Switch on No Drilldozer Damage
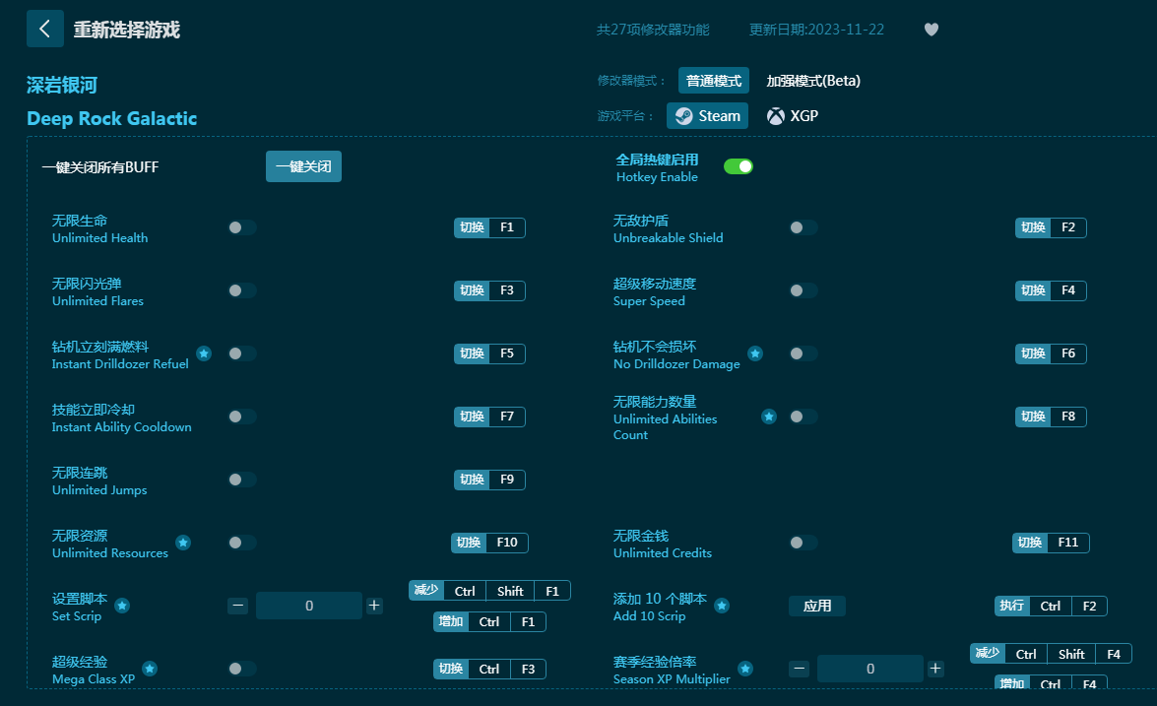This screenshot has height=706, width=1157. [x=803, y=353]
